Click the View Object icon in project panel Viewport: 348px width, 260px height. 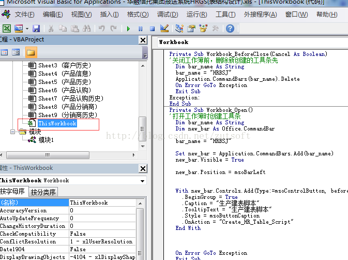tap(16, 52)
